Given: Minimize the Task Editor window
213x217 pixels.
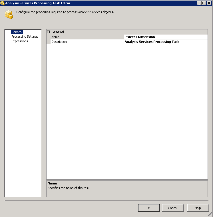Looking at the screenshot, I should 199,3.
